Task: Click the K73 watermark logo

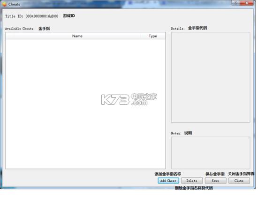Action: click(129, 99)
